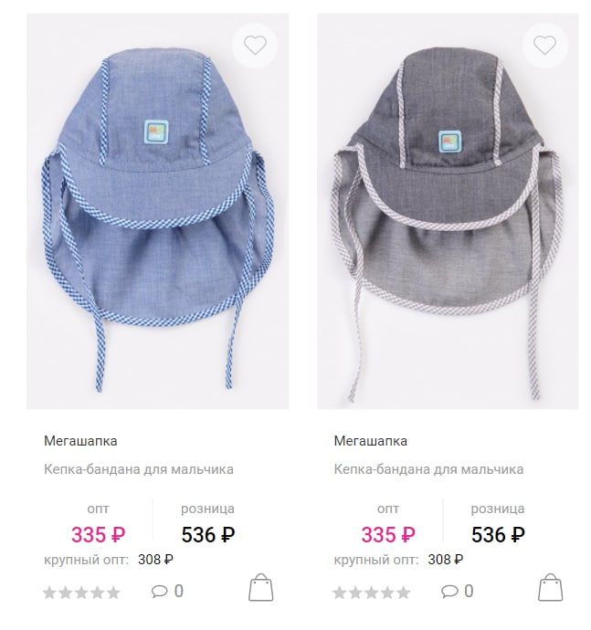591x630 pixels.
Task: Add blue cap to shopping bag
Action: (x=261, y=587)
